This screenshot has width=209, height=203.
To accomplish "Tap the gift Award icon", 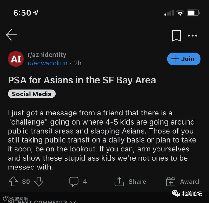I will pos(171,181).
